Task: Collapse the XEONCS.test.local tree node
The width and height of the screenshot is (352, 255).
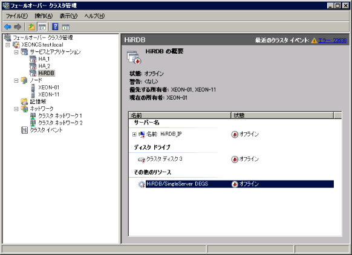Action: [8, 45]
